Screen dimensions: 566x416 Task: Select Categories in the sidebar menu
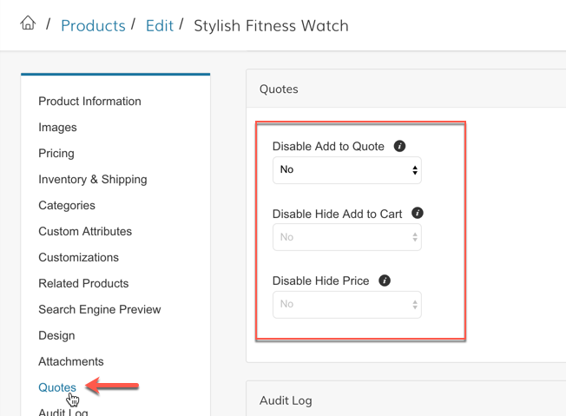pyautogui.click(x=67, y=206)
